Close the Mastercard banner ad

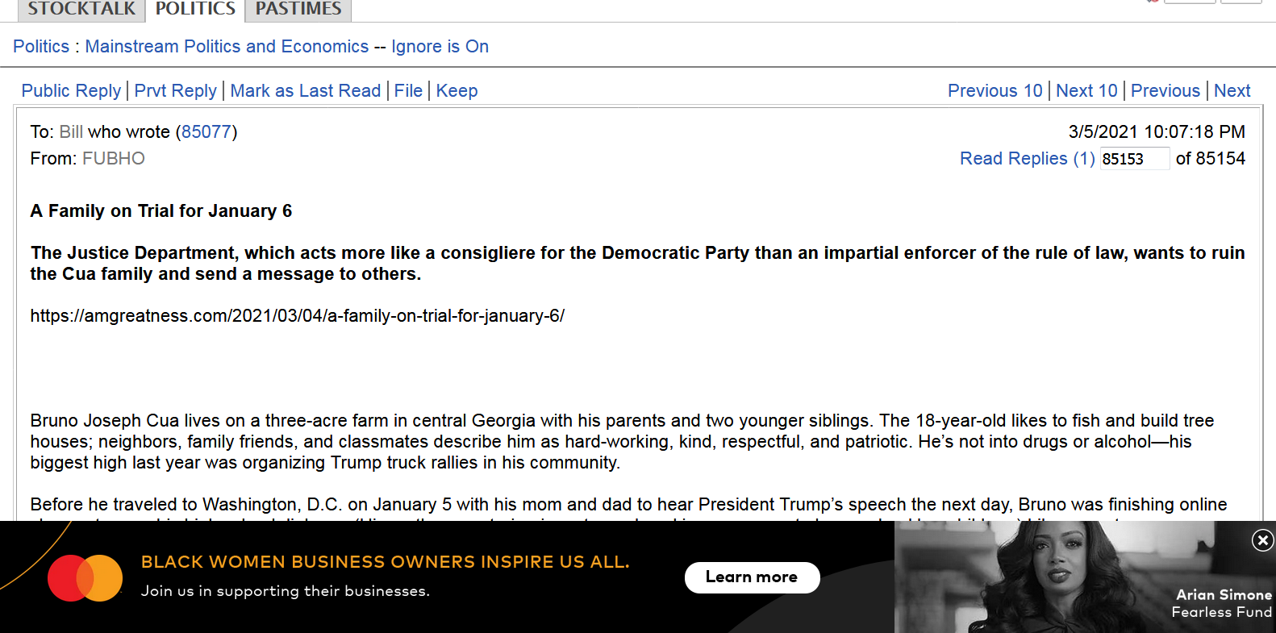coord(1263,540)
